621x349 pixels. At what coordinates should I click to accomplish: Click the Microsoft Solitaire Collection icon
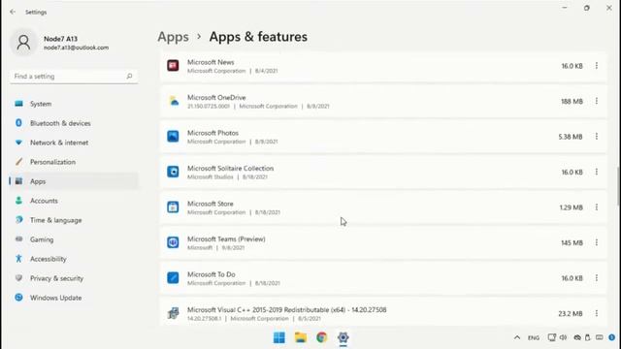(173, 172)
